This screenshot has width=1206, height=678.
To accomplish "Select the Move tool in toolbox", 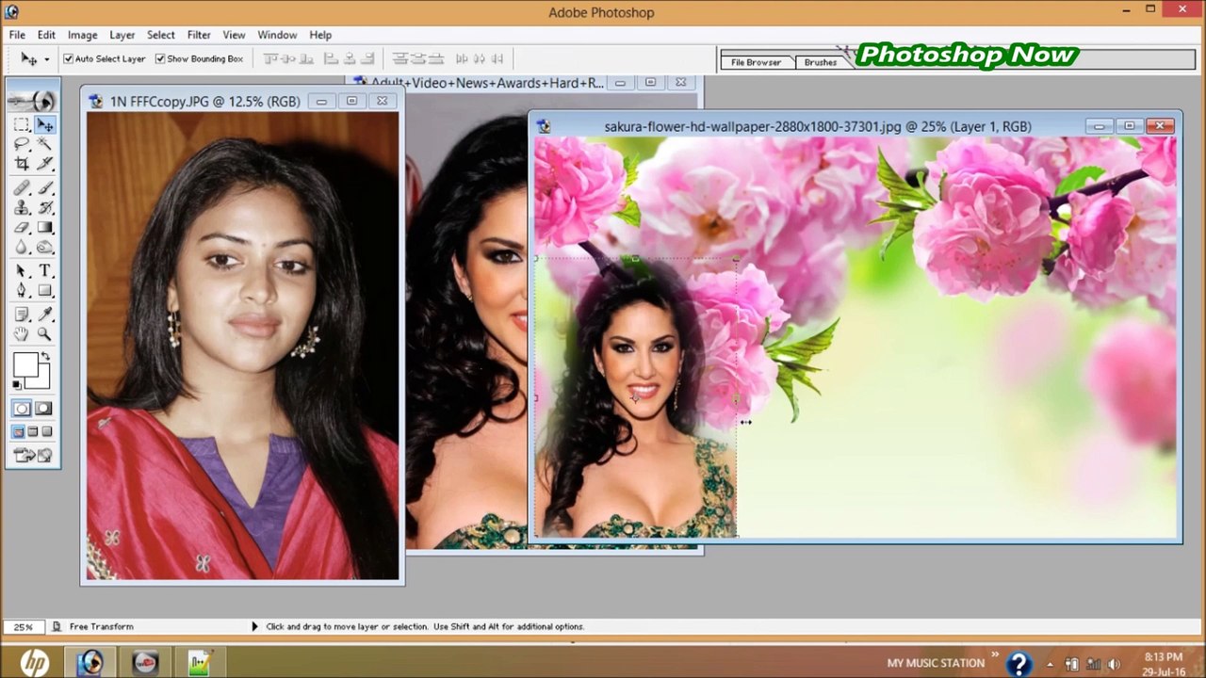I will 44,124.
